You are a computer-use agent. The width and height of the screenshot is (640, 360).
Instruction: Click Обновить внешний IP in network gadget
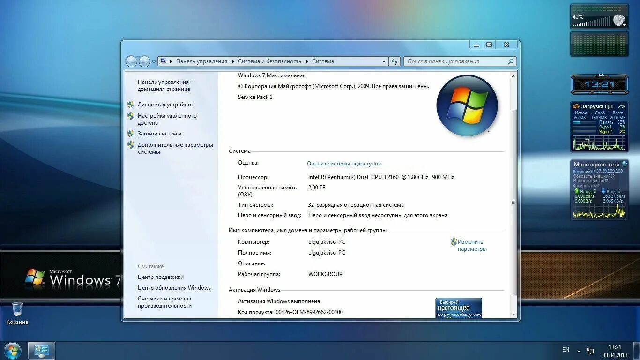tap(593, 176)
